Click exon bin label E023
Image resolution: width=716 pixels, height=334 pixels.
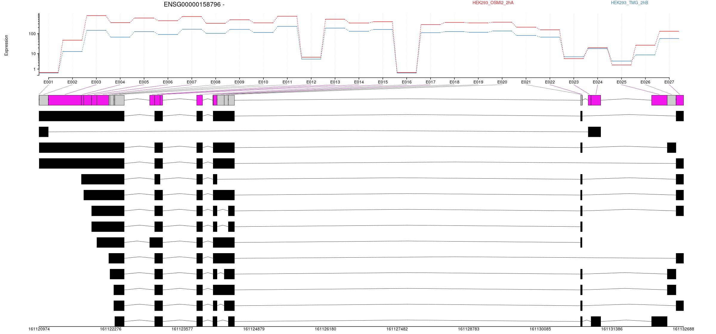pyautogui.click(x=574, y=82)
